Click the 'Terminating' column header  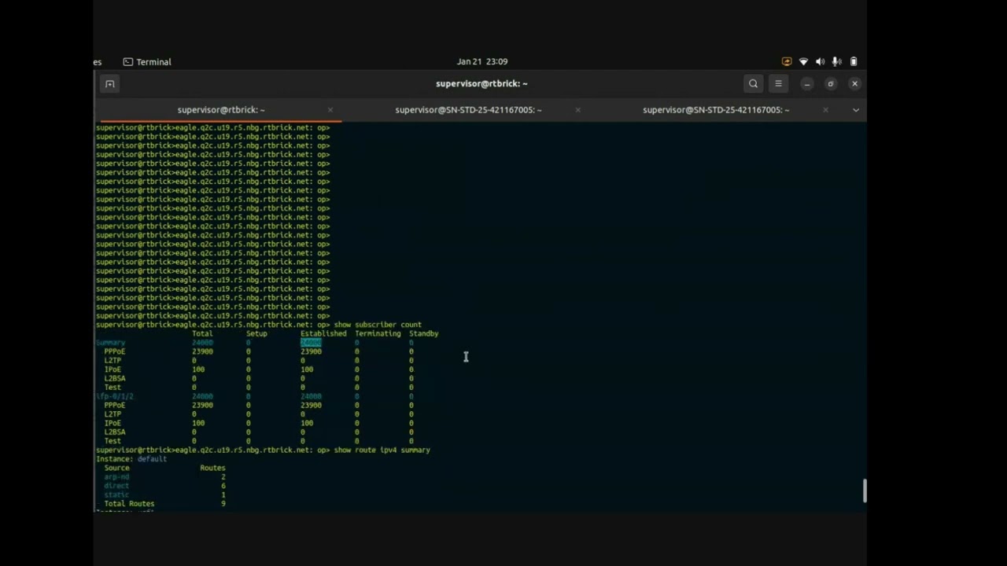coord(378,334)
